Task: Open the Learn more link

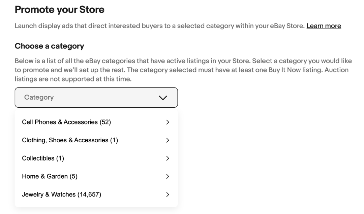Action: click(x=324, y=26)
